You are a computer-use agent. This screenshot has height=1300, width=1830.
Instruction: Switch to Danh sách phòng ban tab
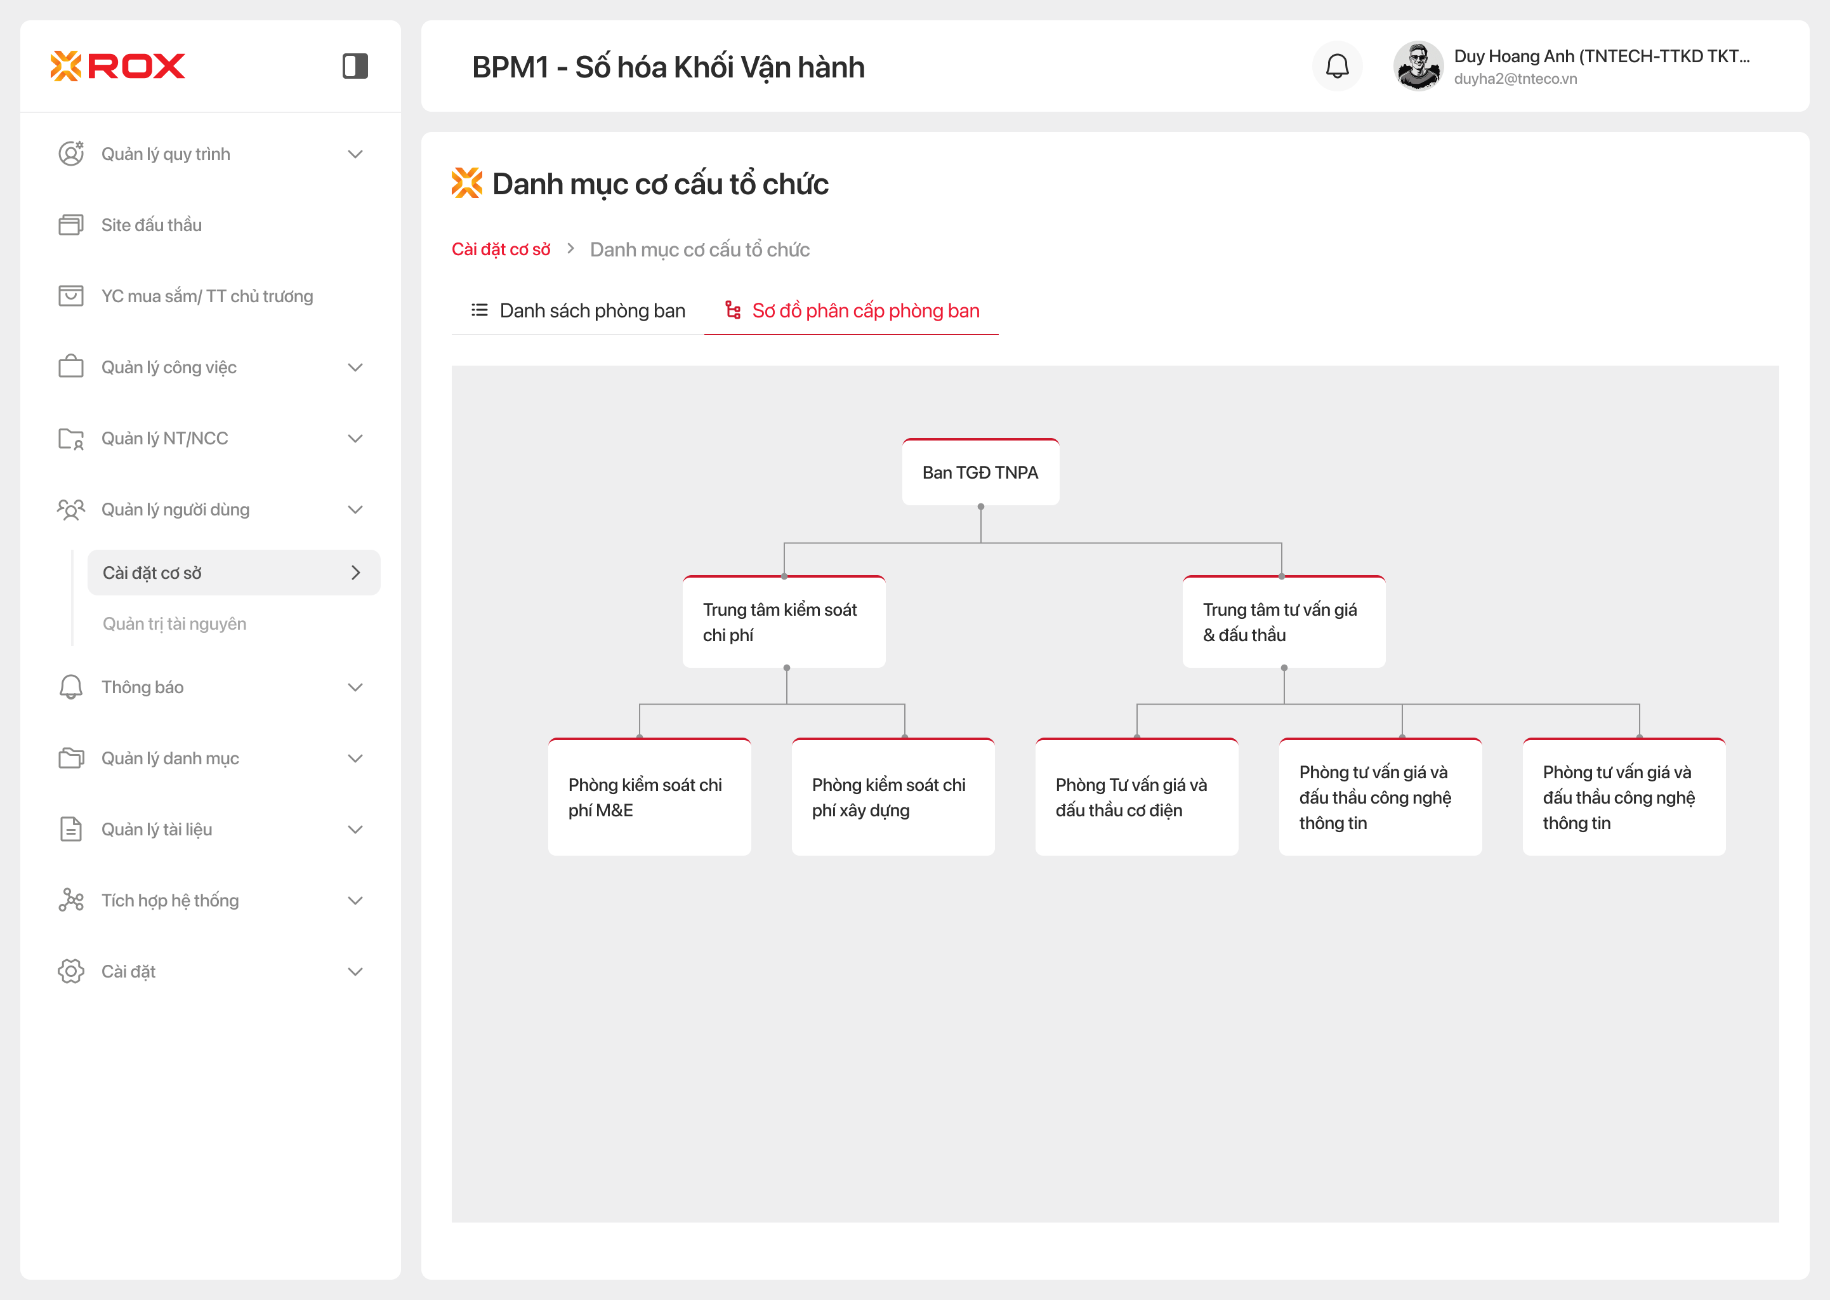click(x=577, y=310)
